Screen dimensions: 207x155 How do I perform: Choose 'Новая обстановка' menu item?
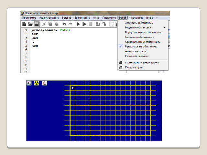point(136,56)
